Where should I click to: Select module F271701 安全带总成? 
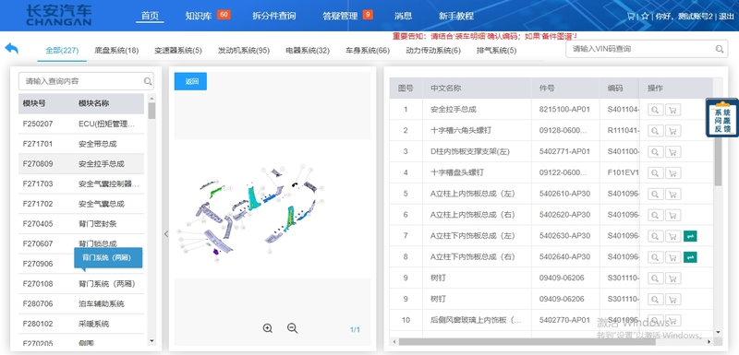[x=81, y=144]
